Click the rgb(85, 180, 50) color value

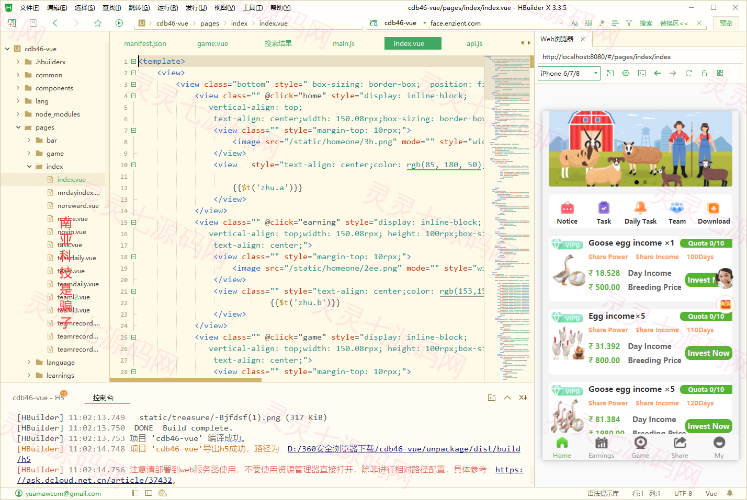click(x=444, y=165)
